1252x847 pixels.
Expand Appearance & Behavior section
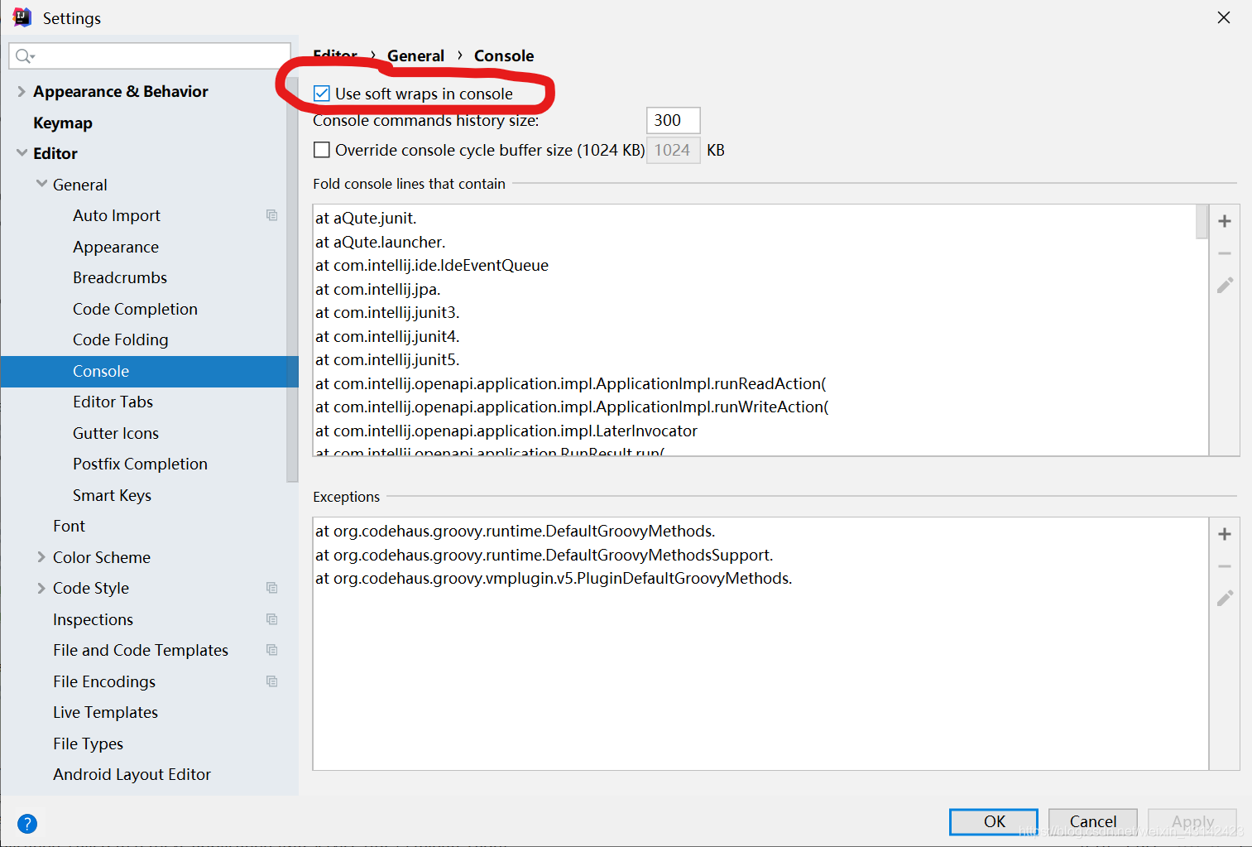[x=22, y=91]
